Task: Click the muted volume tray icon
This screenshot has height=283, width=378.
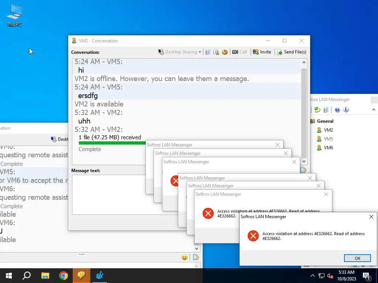Action: click(330, 276)
